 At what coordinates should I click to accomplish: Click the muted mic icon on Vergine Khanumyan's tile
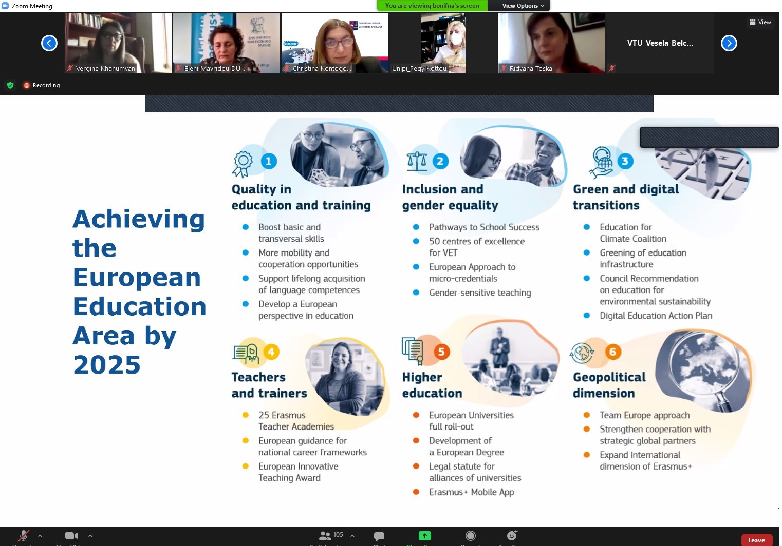click(x=70, y=68)
